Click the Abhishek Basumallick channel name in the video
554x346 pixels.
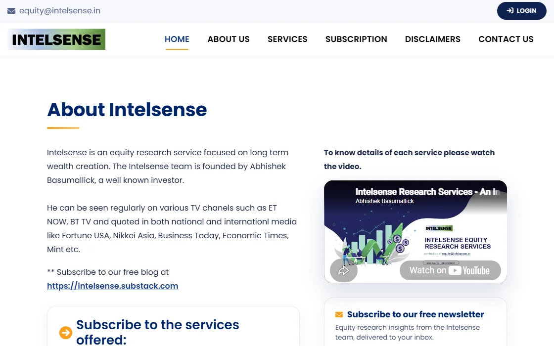(x=384, y=201)
